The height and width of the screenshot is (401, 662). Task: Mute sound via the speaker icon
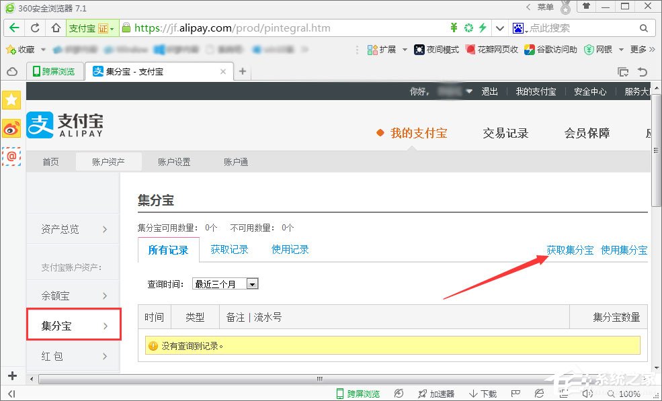(x=587, y=394)
